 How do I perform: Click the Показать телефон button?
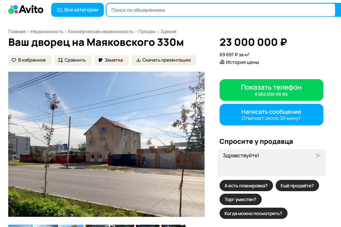point(271,90)
